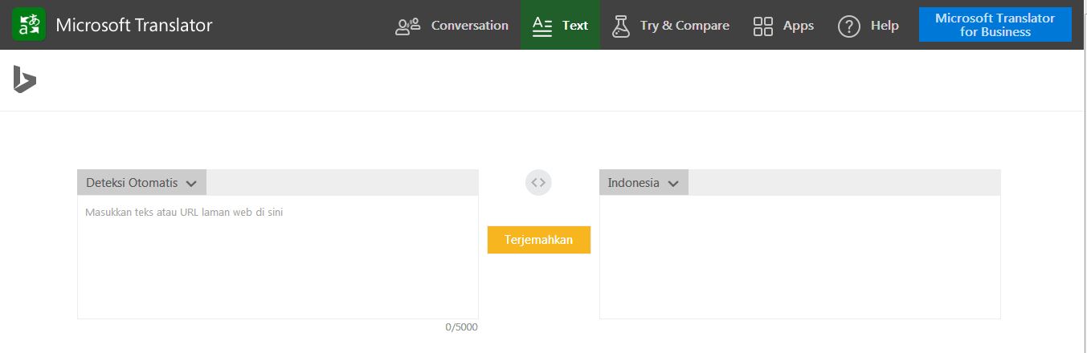Screen dimensions: 1087x353
Task: Select the Help label in navigation
Action: coord(885,26)
